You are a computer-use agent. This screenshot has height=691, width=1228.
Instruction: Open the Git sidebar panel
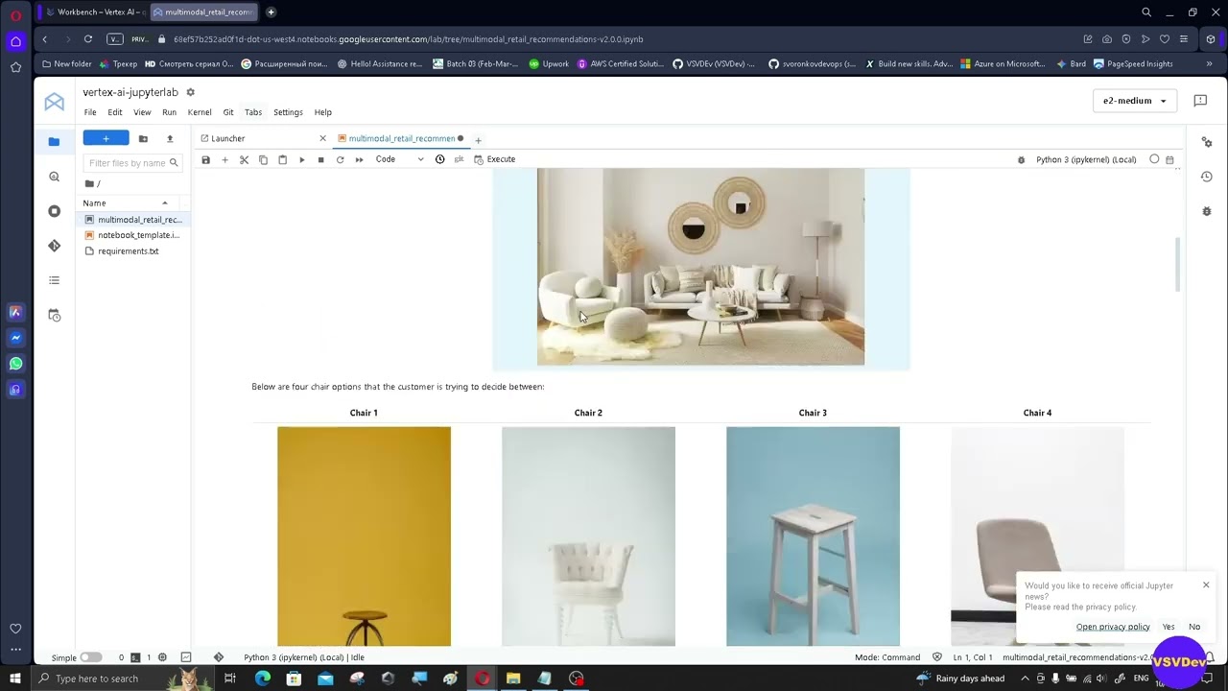(54, 246)
